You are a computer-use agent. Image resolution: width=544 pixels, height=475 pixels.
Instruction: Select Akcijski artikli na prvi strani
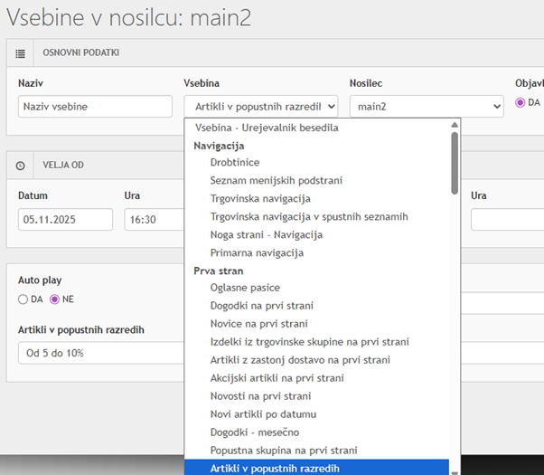(x=277, y=377)
